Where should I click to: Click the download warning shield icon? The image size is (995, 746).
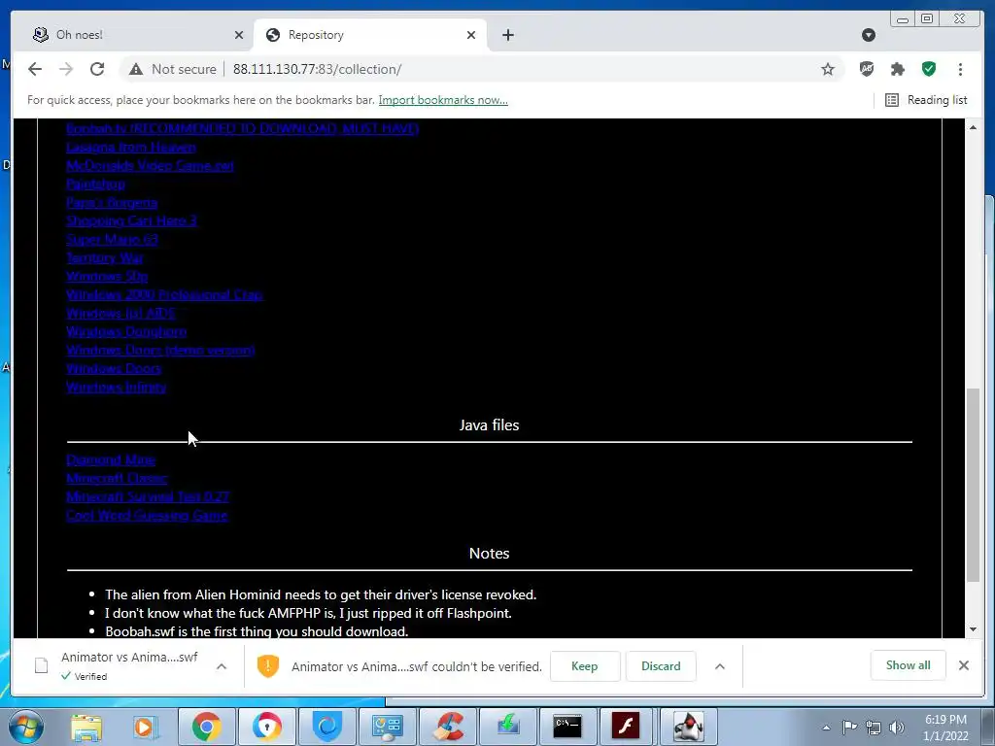(x=268, y=666)
